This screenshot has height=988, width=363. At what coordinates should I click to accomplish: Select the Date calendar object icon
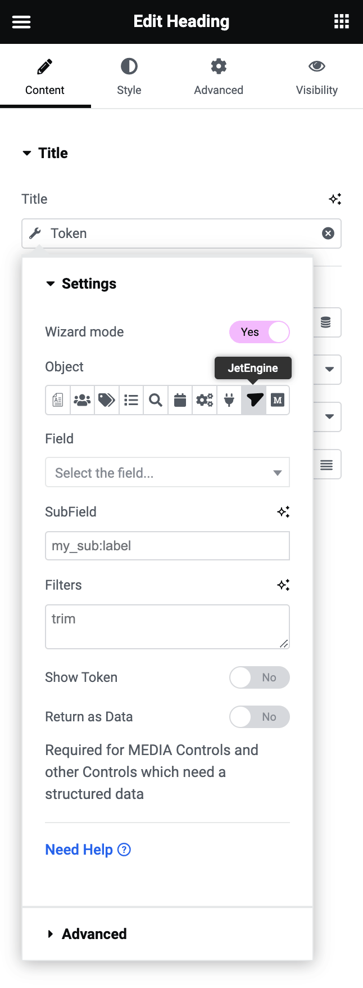pyautogui.click(x=180, y=400)
